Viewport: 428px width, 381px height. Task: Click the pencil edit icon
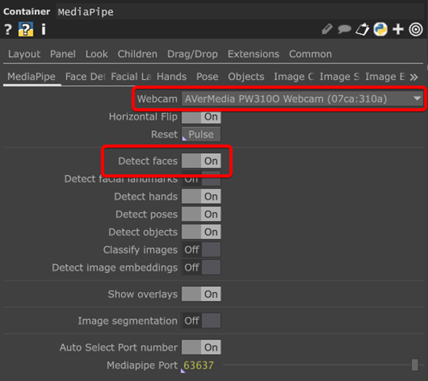tap(327, 30)
